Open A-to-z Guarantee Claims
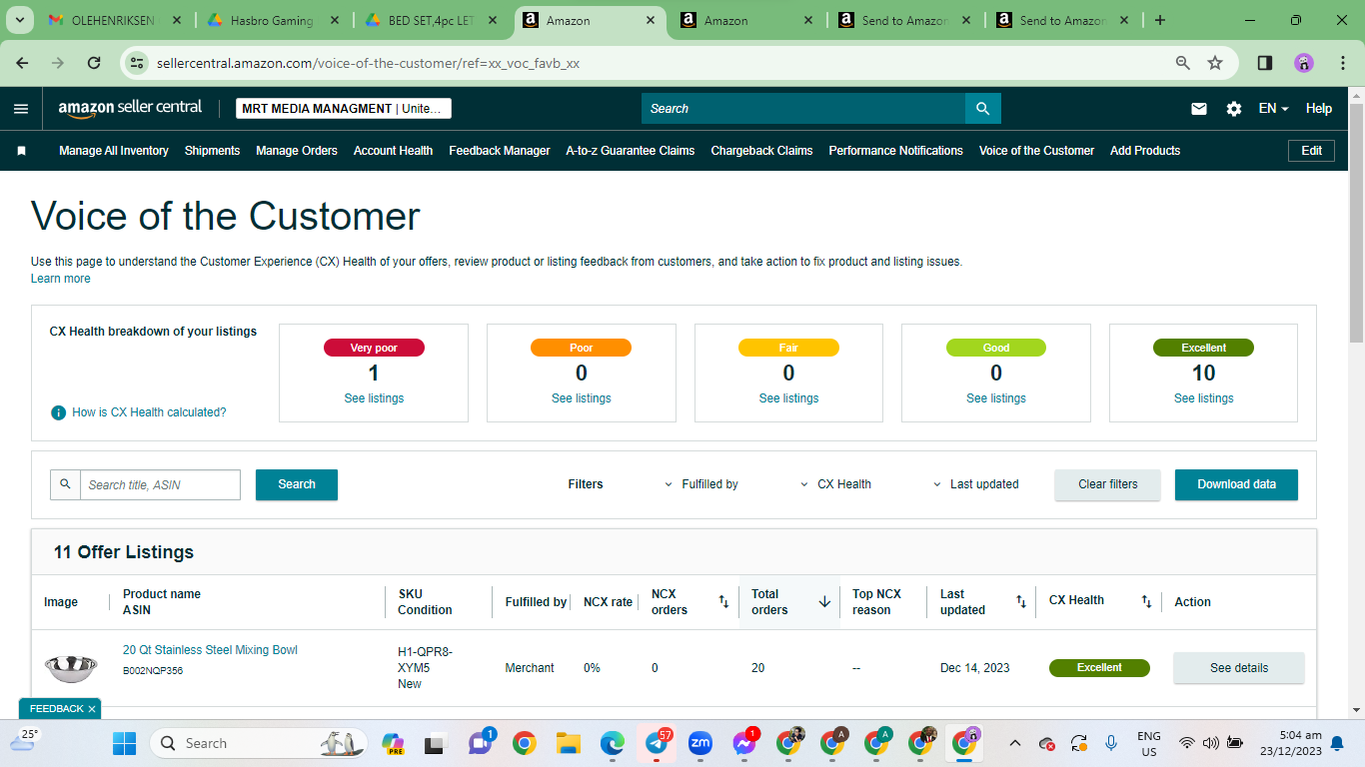This screenshot has height=767, width=1365. tap(631, 151)
